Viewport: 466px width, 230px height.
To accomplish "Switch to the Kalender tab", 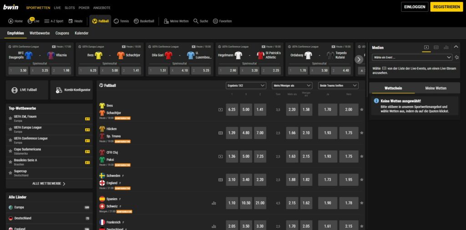I will [81, 33].
